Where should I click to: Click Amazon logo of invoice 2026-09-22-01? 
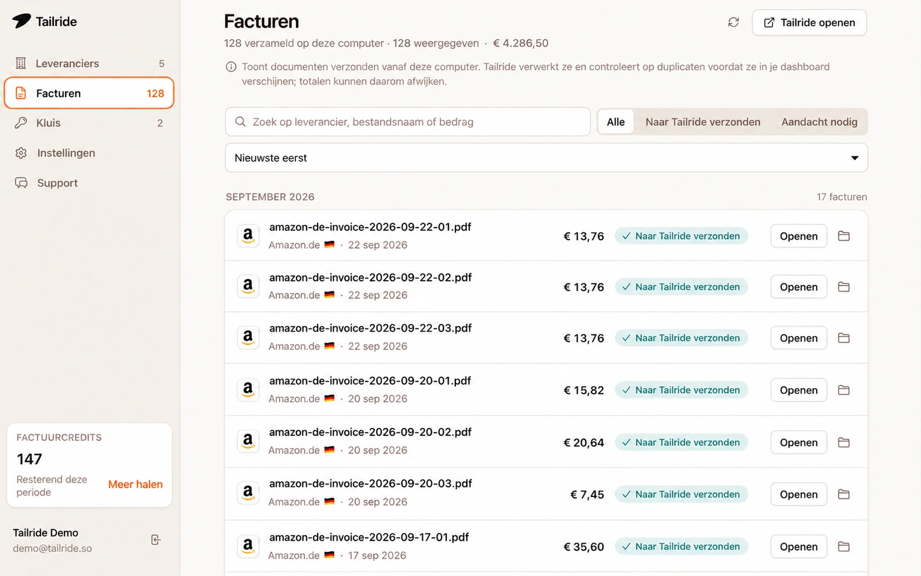tap(248, 236)
